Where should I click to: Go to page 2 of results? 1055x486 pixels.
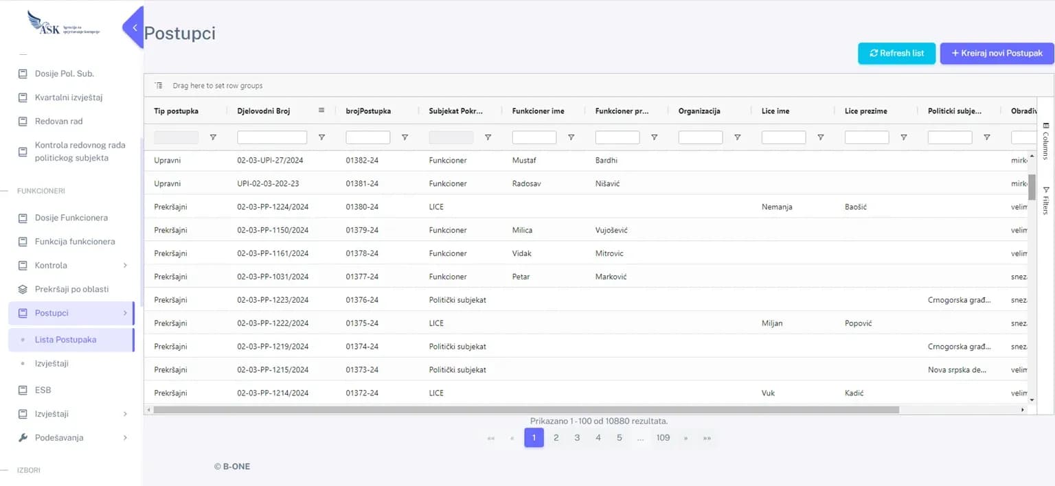tap(556, 438)
